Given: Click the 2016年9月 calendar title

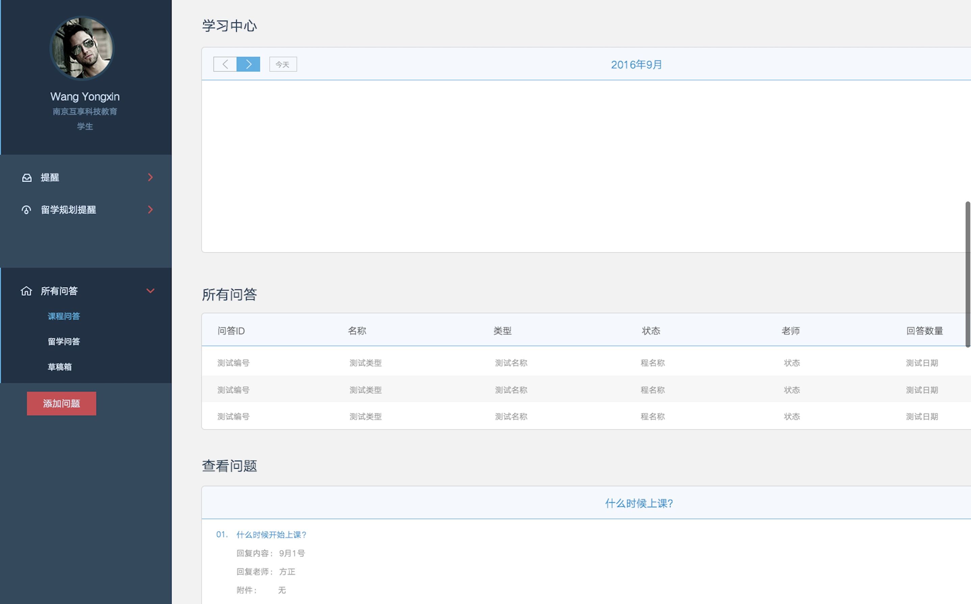Looking at the screenshot, I should point(636,65).
